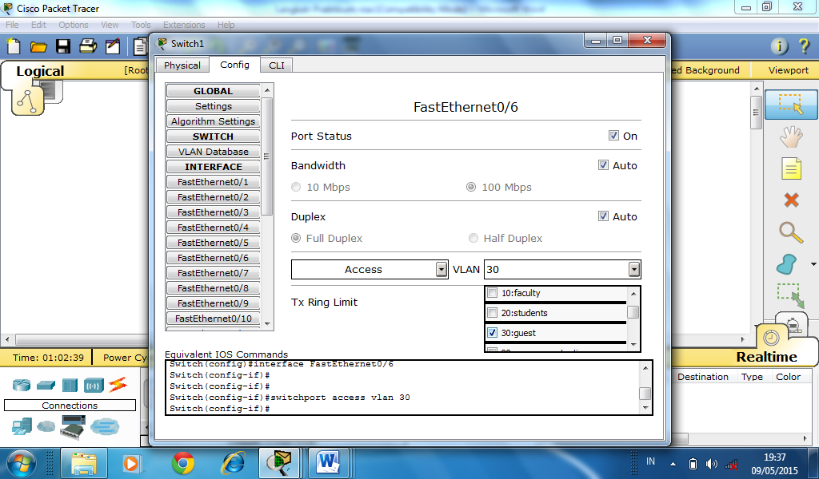Choose the Draw Polygon shape tool
The image size is (819, 479).
point(787,265)
